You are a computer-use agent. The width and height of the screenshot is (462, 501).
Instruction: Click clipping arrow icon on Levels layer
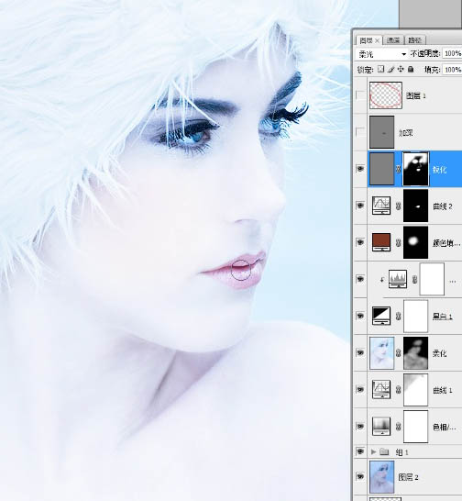382,280
